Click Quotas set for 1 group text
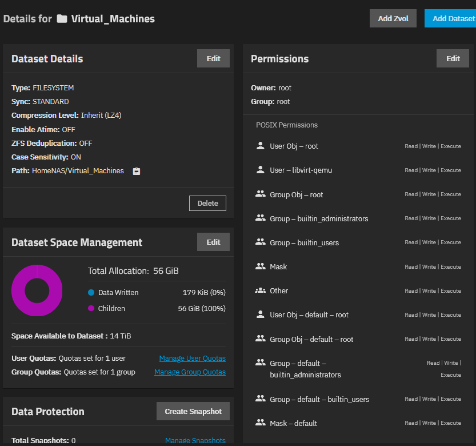This screenshot has width=476, height=446. pyautogui.click(x=99, y=372)
